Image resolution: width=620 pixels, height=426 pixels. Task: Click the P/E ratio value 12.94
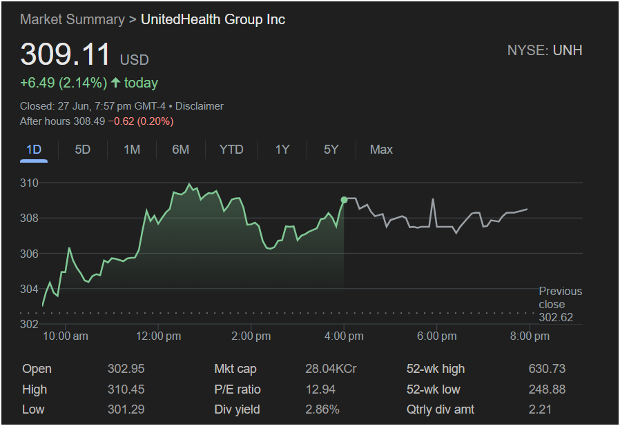click(320, 389)
